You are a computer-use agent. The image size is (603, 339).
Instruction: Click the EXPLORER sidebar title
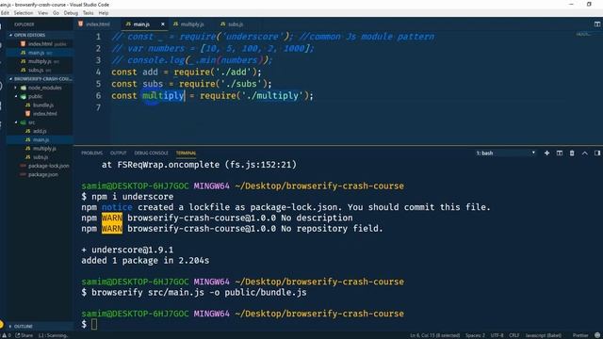click(x=24, y=24)
